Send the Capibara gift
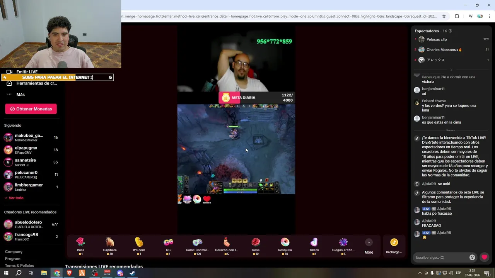 click(x=110, y=246)
